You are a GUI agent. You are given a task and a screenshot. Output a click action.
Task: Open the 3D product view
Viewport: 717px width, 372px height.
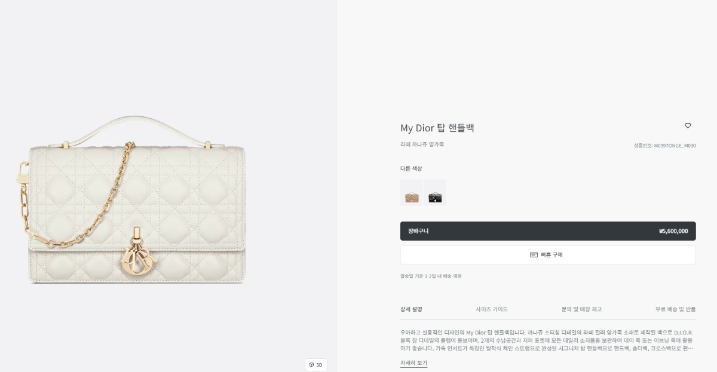(x=316, y=365)
